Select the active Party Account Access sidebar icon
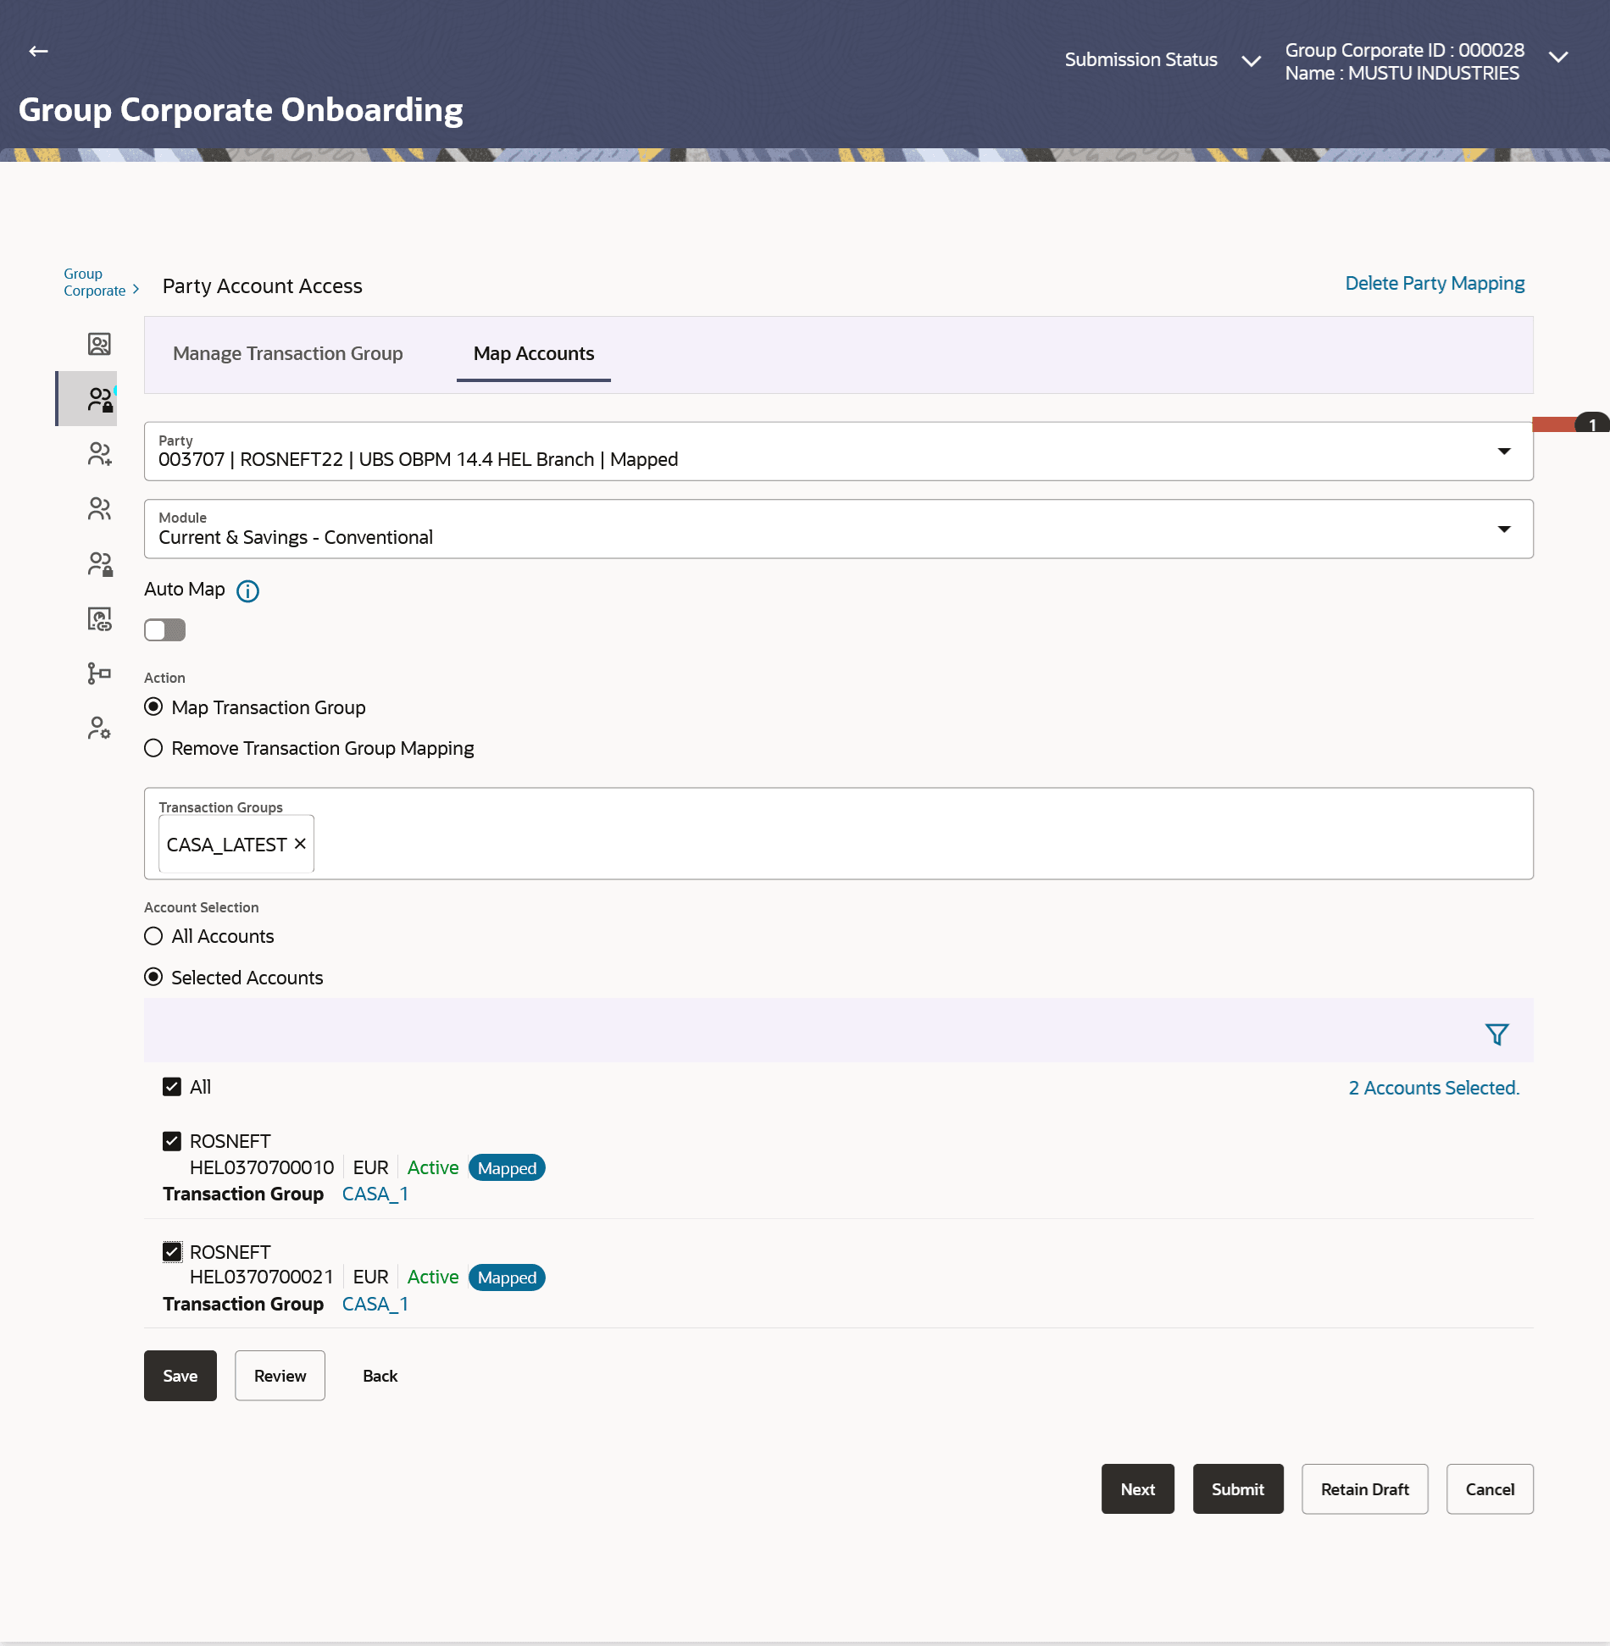Screen dimensions: 1610x1646 tap(99, 398)
